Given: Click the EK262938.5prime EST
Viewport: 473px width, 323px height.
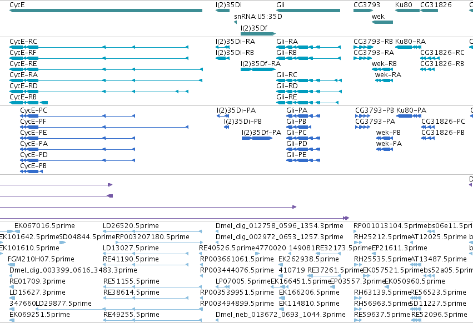Looking at the screenshot, I should 280,265.
